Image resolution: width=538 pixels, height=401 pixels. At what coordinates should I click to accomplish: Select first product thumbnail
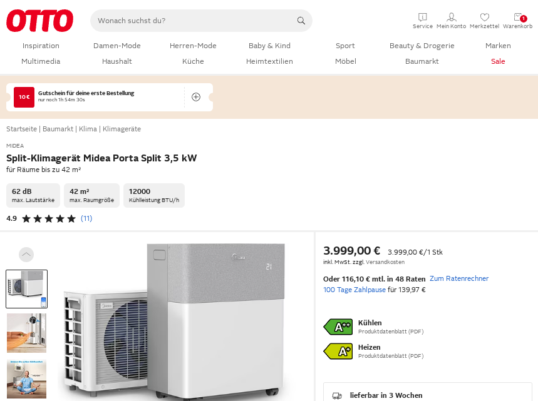pos(26,289)
